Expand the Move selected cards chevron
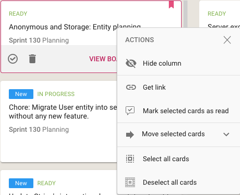The image size is (240, 195). click(x=226, y=134)
